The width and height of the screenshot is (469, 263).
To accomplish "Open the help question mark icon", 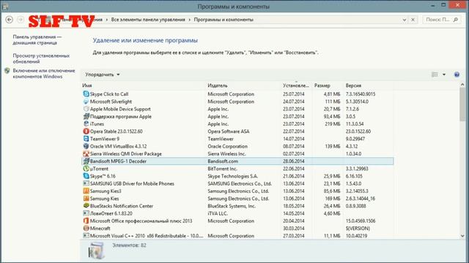I will (457, 75).
